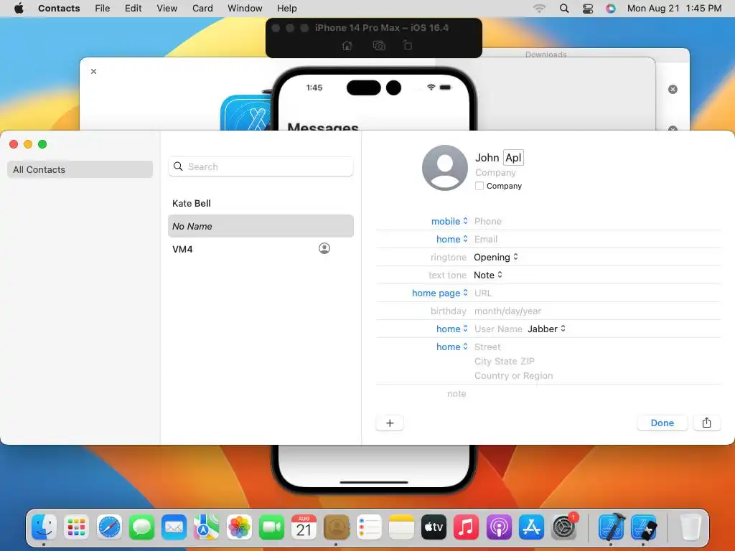Launch Safari from the dock
Viewport: 735px width, 551px height.
[x=109, y=527]
